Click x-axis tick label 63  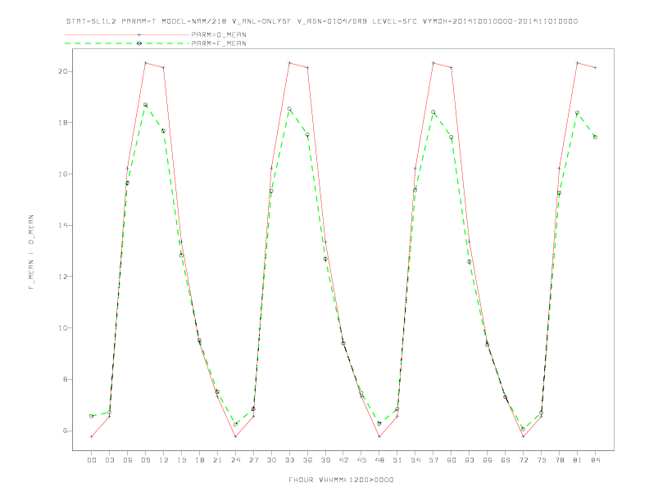[x=470, y=460]
